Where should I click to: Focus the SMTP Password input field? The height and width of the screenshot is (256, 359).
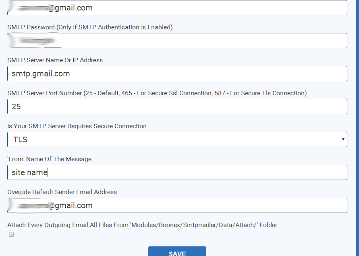(177, 41)
